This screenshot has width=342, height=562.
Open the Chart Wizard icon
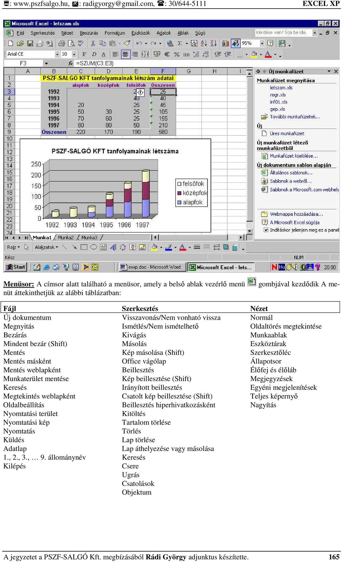226,43
